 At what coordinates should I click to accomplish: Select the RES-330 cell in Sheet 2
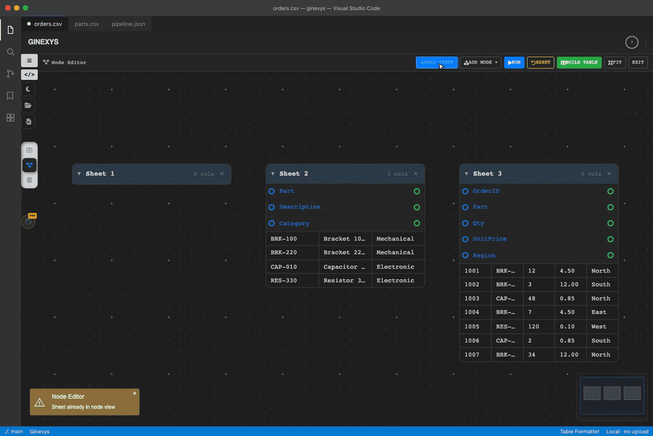tap(293, 280)
